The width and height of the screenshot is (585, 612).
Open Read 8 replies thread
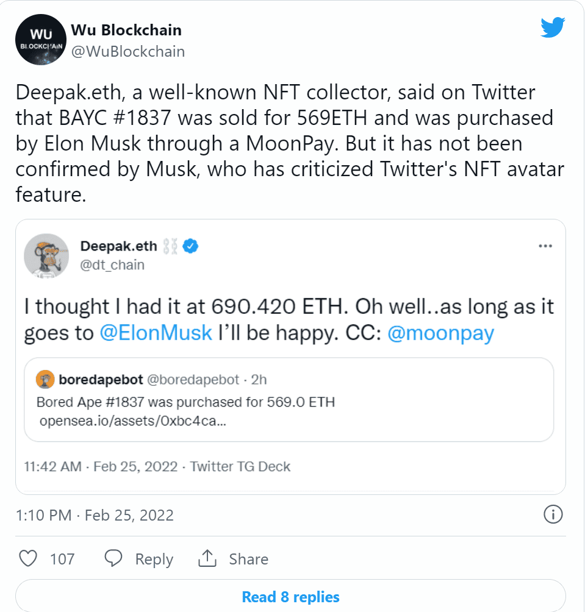[x=291, y=597]
